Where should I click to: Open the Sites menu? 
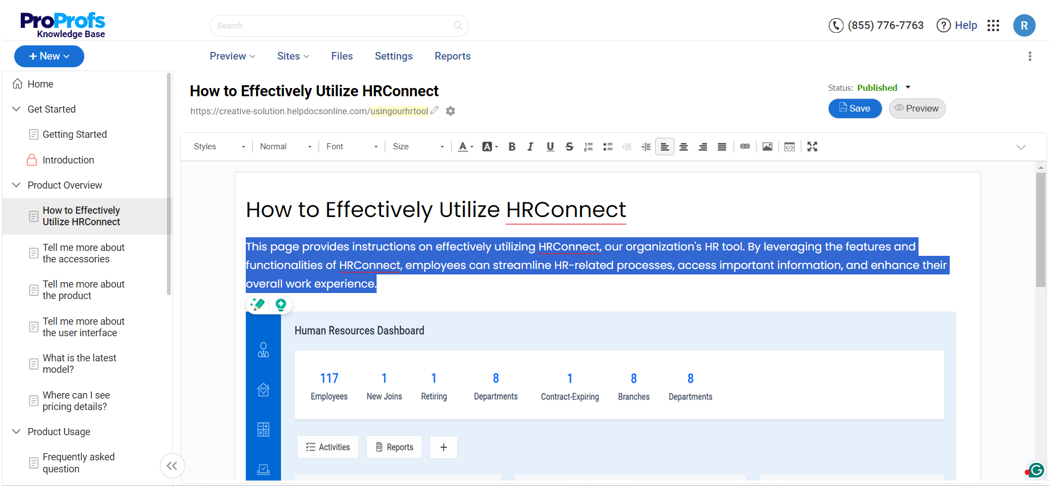coord(293,56)
